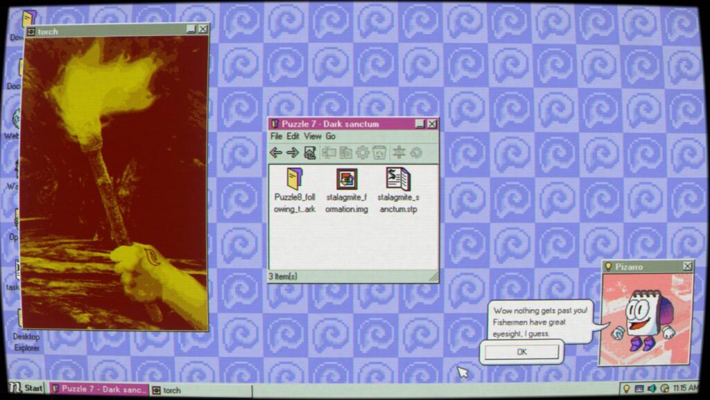Click the greyed-out trash toolbar icon
Screen dimensions: 710x400
pyautogui.click(x=379, y=153)
